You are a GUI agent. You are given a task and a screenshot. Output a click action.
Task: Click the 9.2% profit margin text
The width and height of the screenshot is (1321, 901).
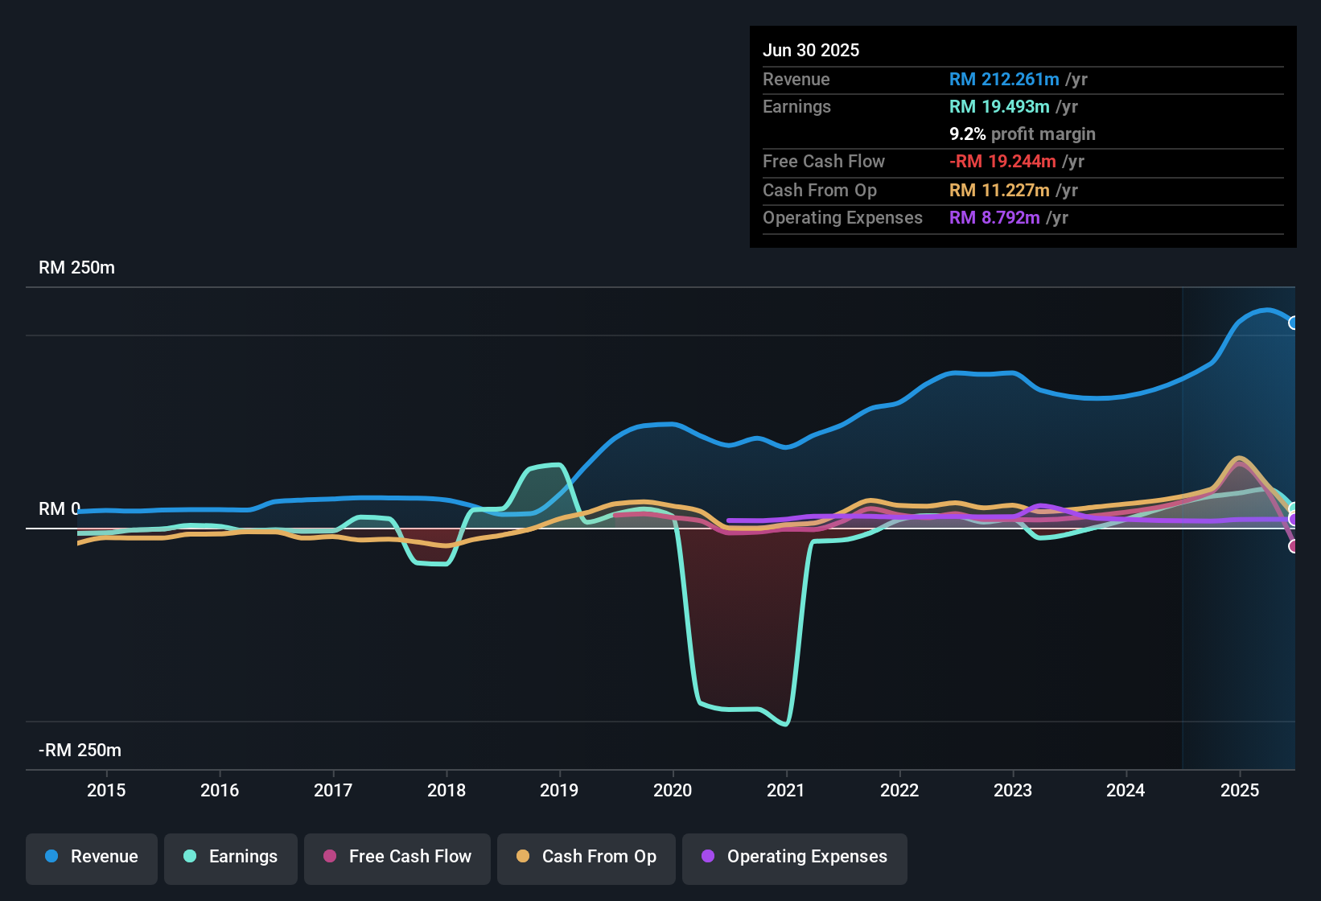[1022, 134]
